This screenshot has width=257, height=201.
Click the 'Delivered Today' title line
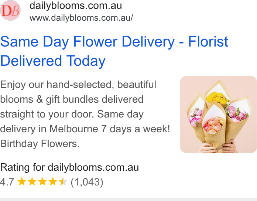click(x=53, y=61)
